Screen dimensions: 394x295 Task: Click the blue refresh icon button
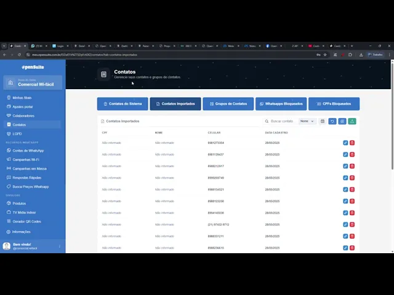click(332, 121)
